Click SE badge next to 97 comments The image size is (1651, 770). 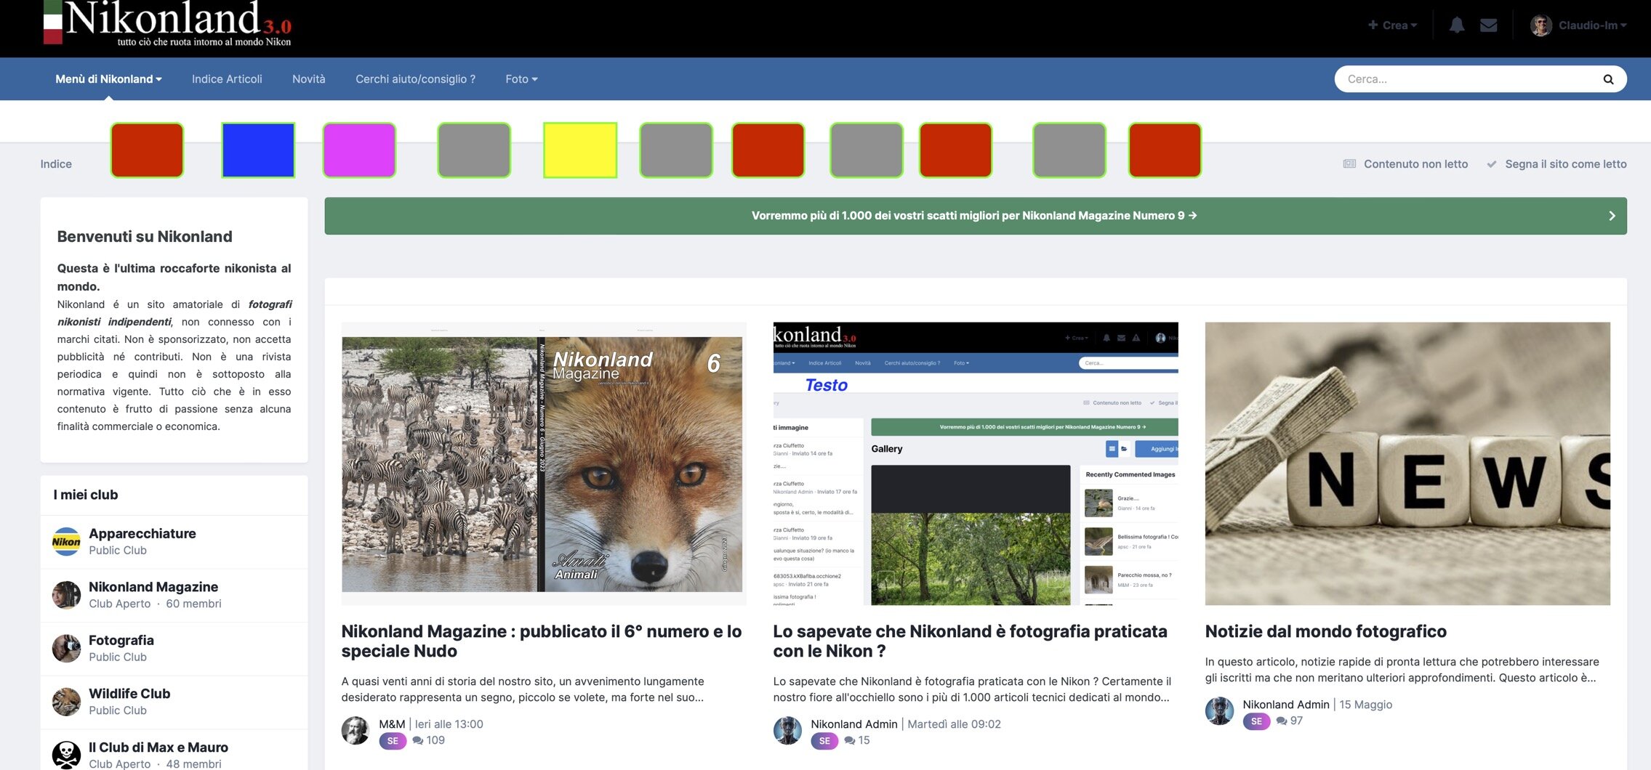pyautogui.click(x=1256, y=721)
